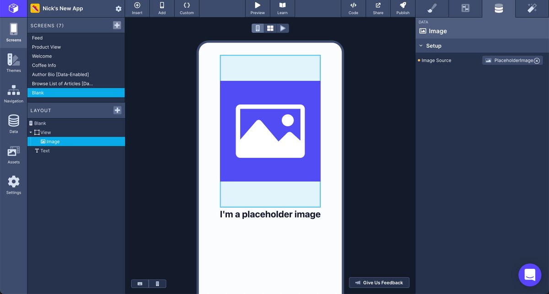Switch to desktop preview using bottom toggle
The image size is (549, 294).
click(140, 283)
